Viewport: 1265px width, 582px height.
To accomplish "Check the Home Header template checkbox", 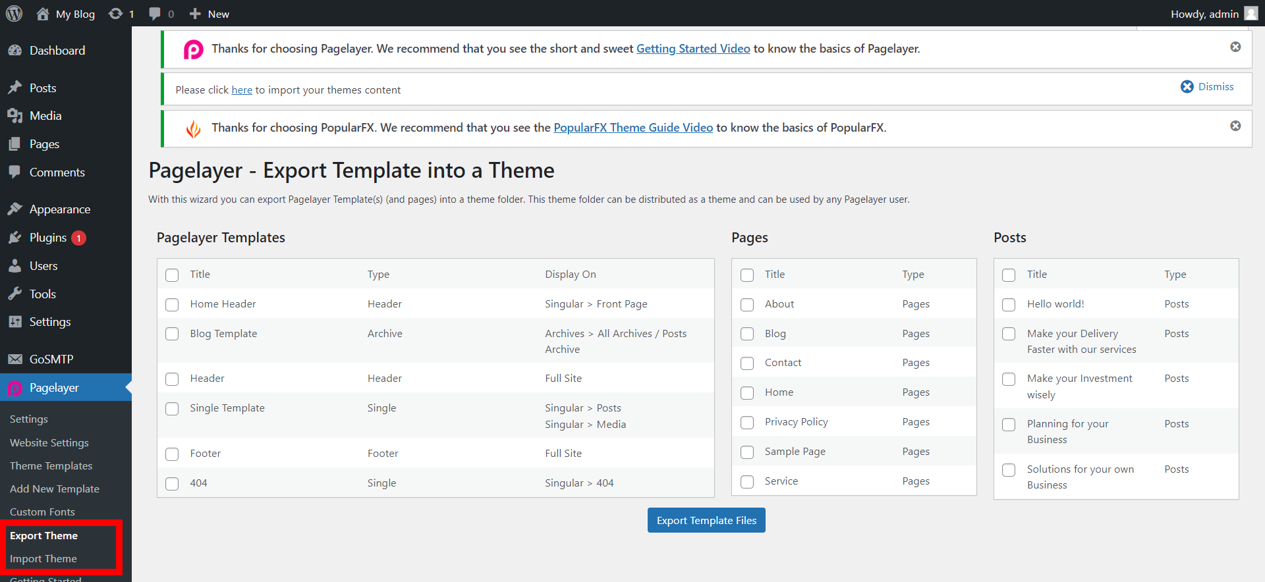I will click(x=172, y=305).
